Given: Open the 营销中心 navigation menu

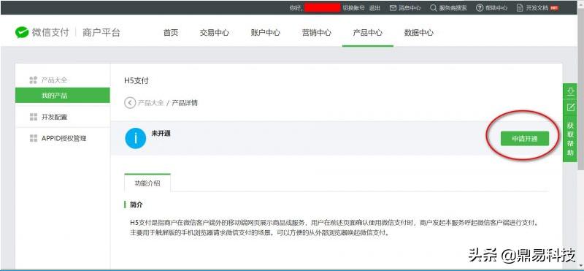Looking at the screenshot, I should point(317,32).
